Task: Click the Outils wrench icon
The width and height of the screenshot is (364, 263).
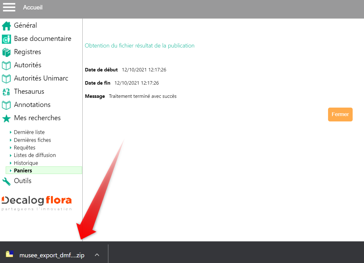Action: tap(6, 181)
